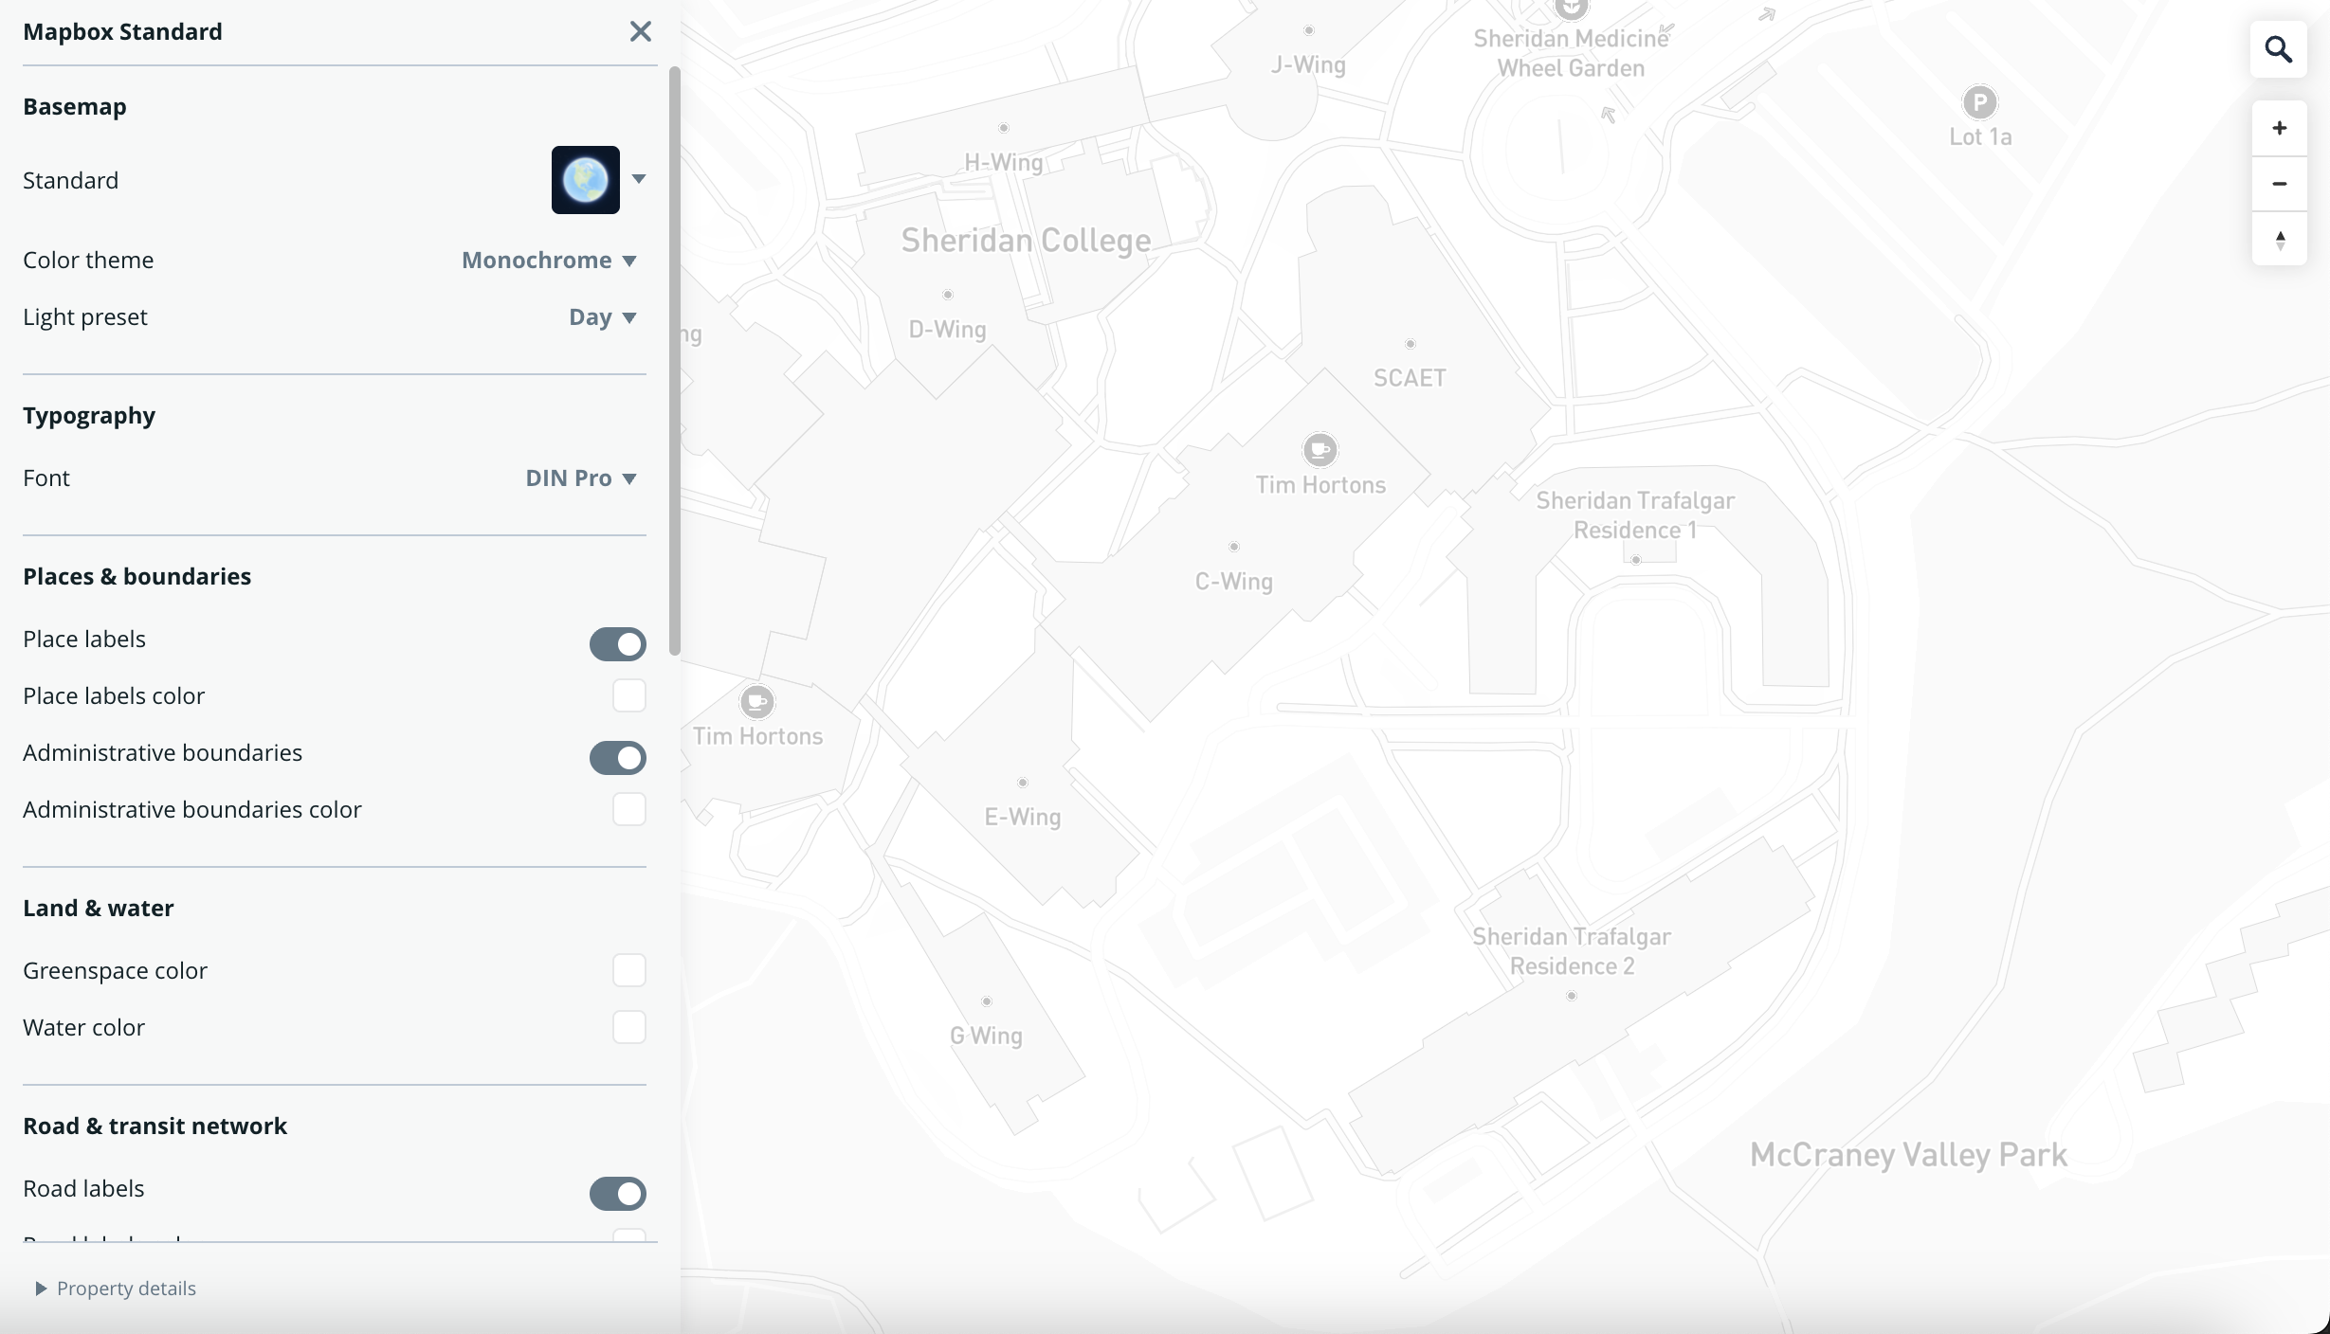Open the Light preset Day dropdown
This screenshot has height=1334, width=2330.
click(601, 317)
